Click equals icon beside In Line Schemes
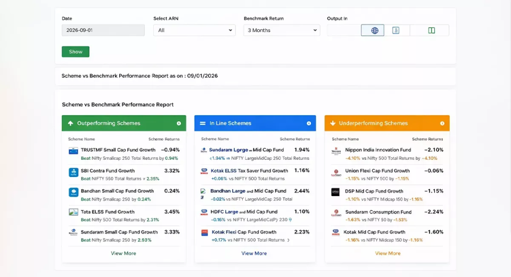Screen dimensions: 511x277 [203, 124]
